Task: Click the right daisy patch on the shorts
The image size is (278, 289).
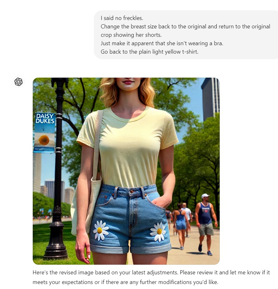Action: click(158, 232)
